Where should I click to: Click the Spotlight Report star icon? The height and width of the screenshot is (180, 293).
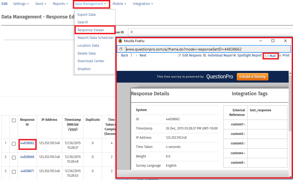(x=235, y=55)
